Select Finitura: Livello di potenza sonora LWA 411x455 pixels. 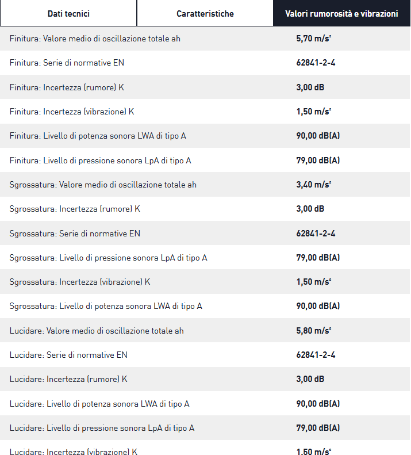point(98,136)
